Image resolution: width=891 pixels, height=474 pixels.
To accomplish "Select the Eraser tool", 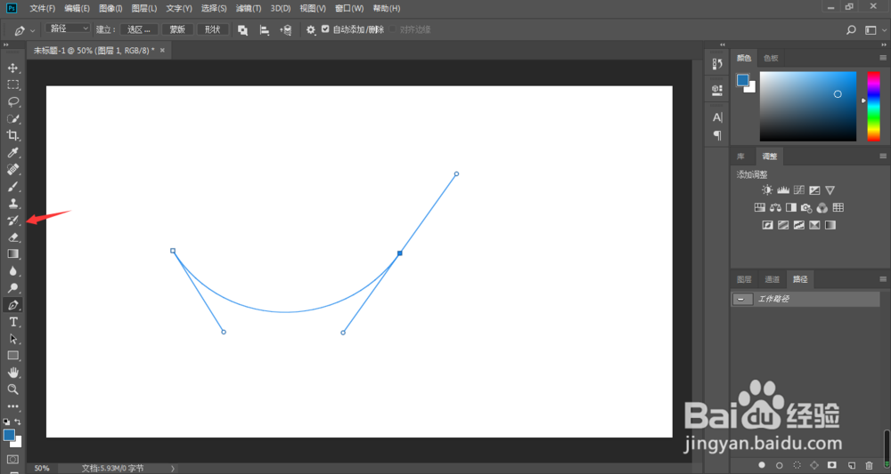I will (13, 237).
